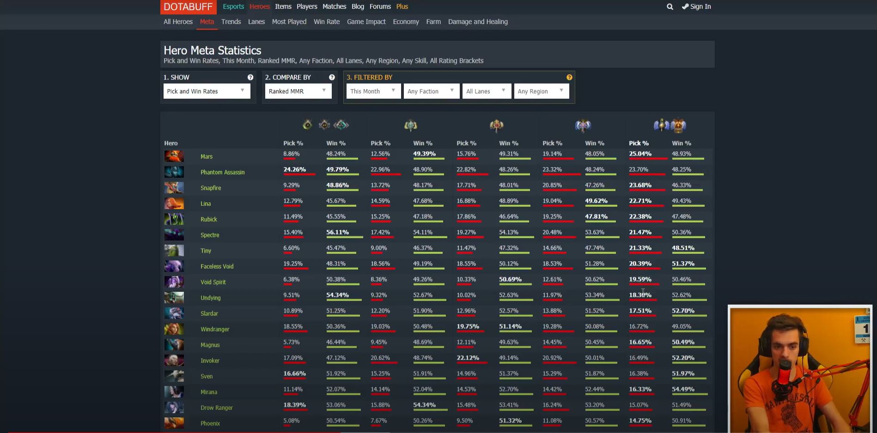This screenshot has height=433, width=877.
Task: Open the Forums menu item
Action: [380, 6]
